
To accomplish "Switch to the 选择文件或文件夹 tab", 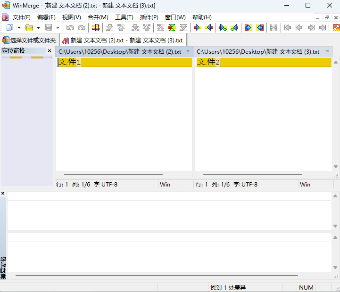I will (x=29, y=41).
